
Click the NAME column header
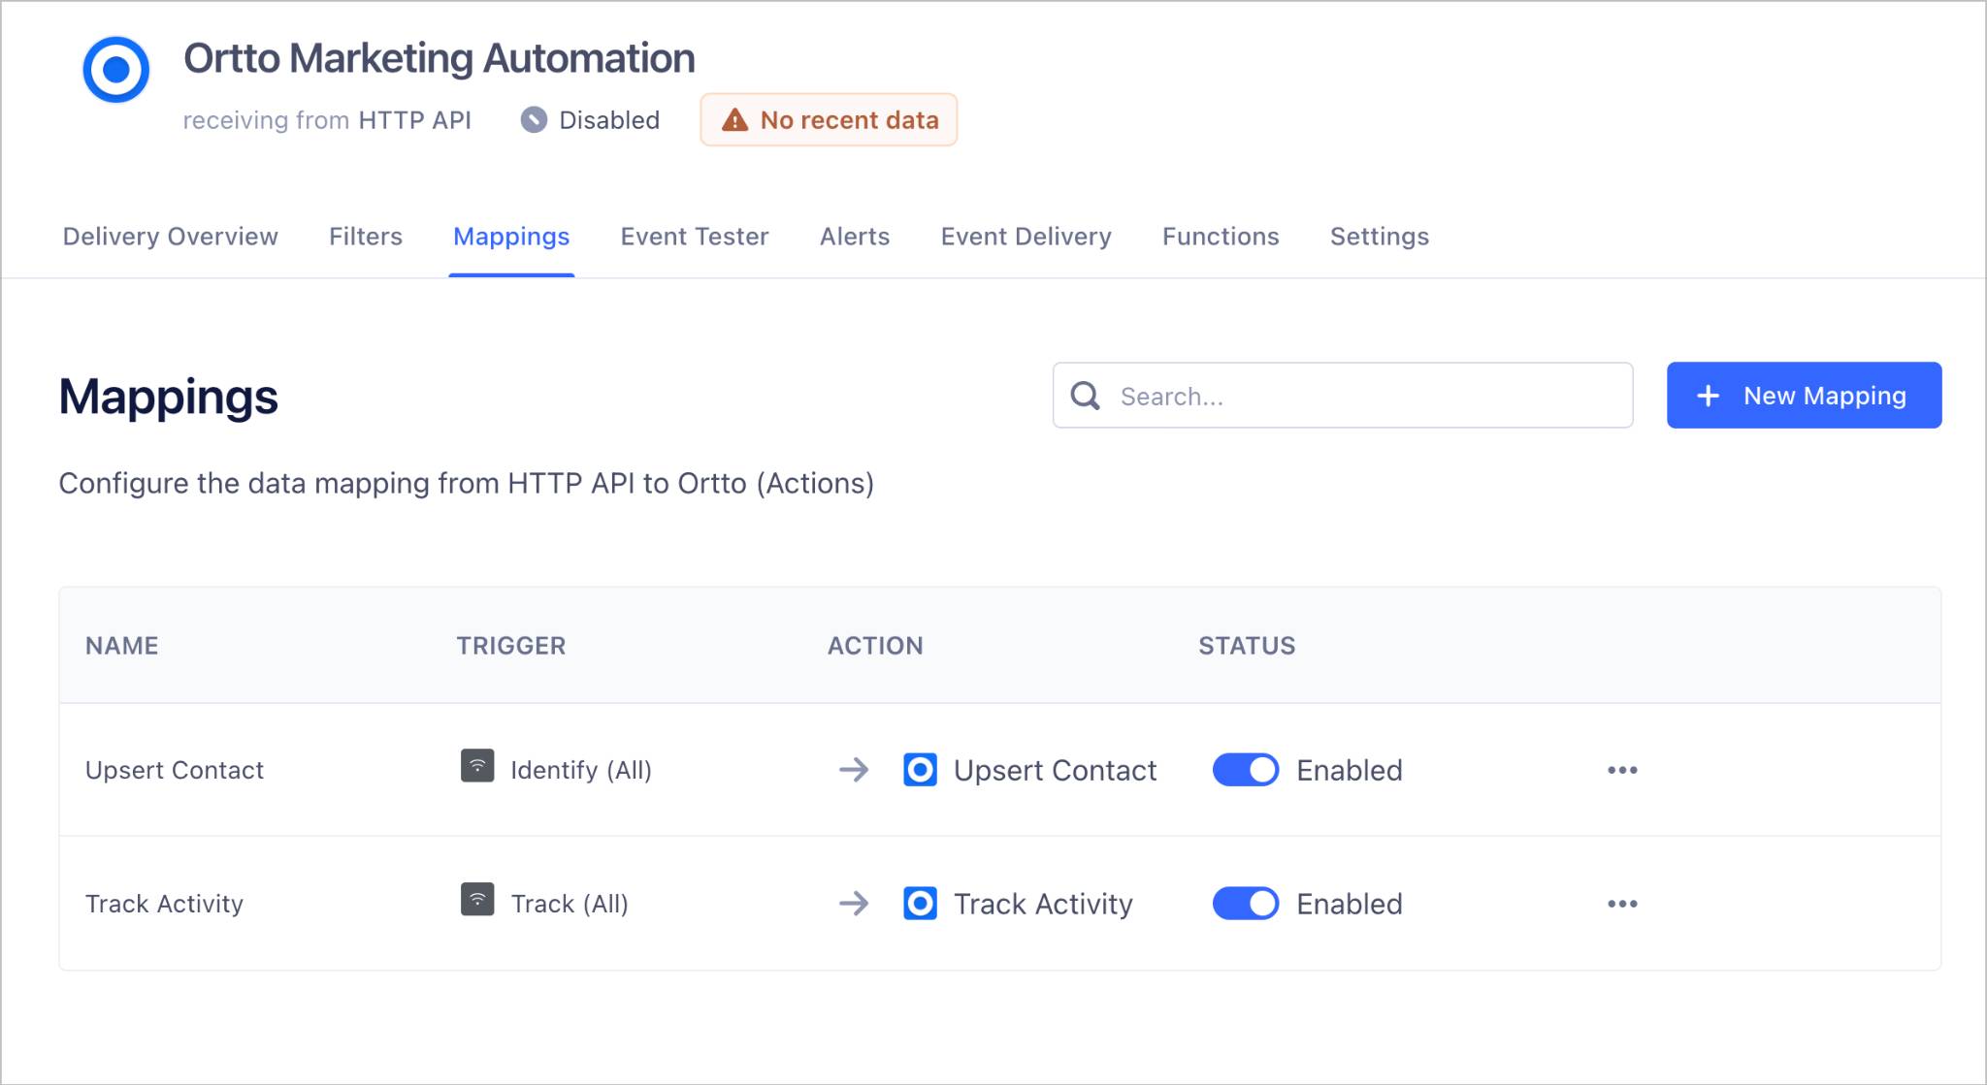click(121, 646)
